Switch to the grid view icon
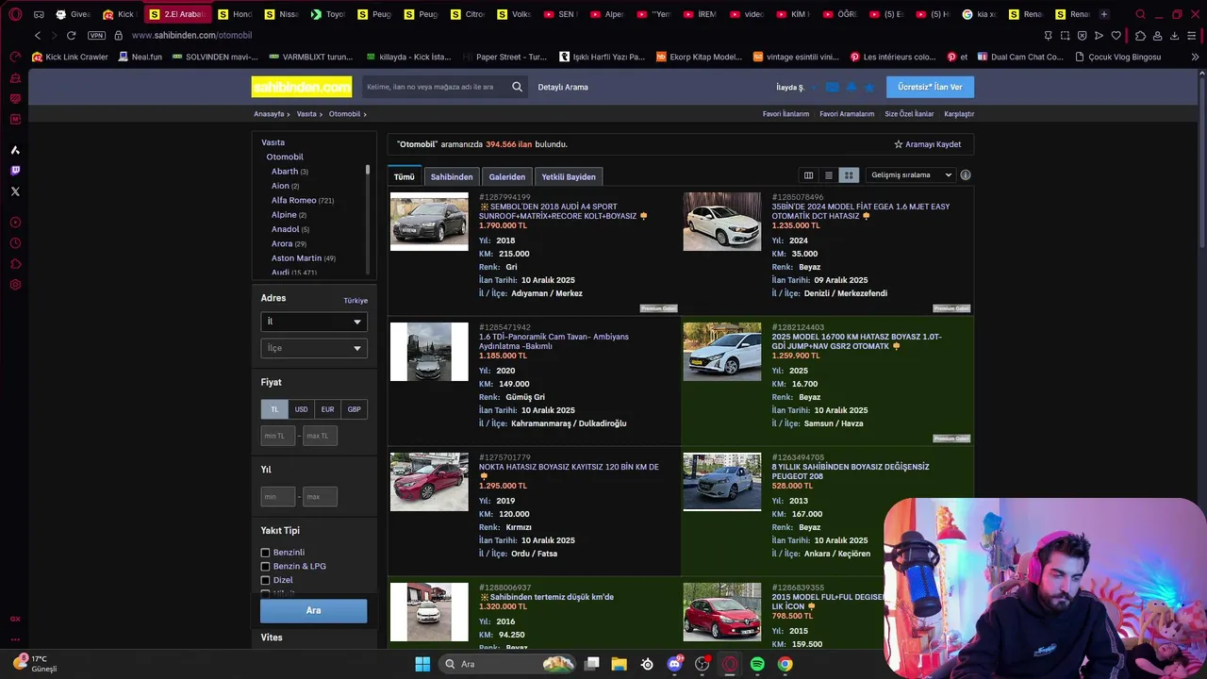 pyautogui.click(x=849, y=175)
